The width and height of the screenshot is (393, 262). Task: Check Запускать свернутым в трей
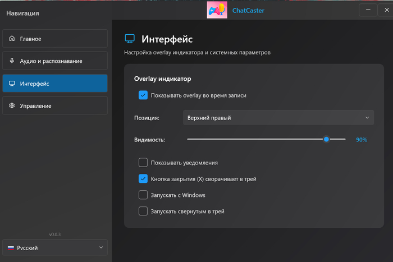143,212
